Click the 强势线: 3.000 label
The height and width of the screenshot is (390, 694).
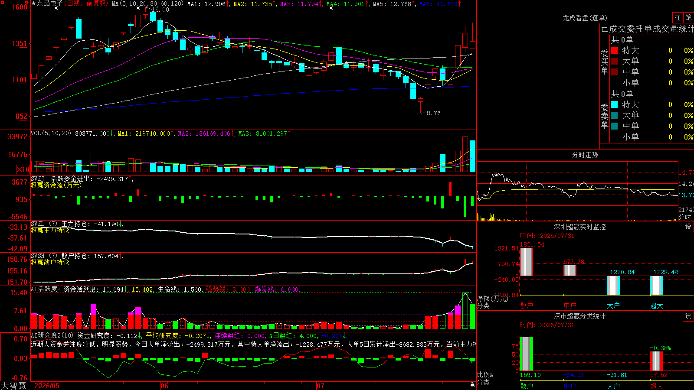click(228, 289)
